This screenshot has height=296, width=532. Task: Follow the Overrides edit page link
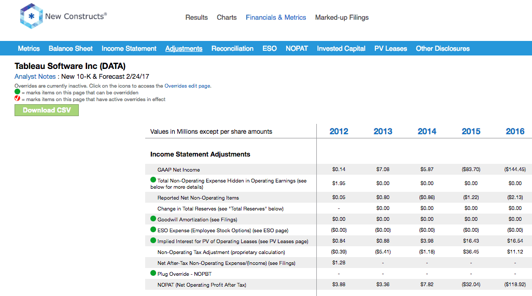[187, 86]
